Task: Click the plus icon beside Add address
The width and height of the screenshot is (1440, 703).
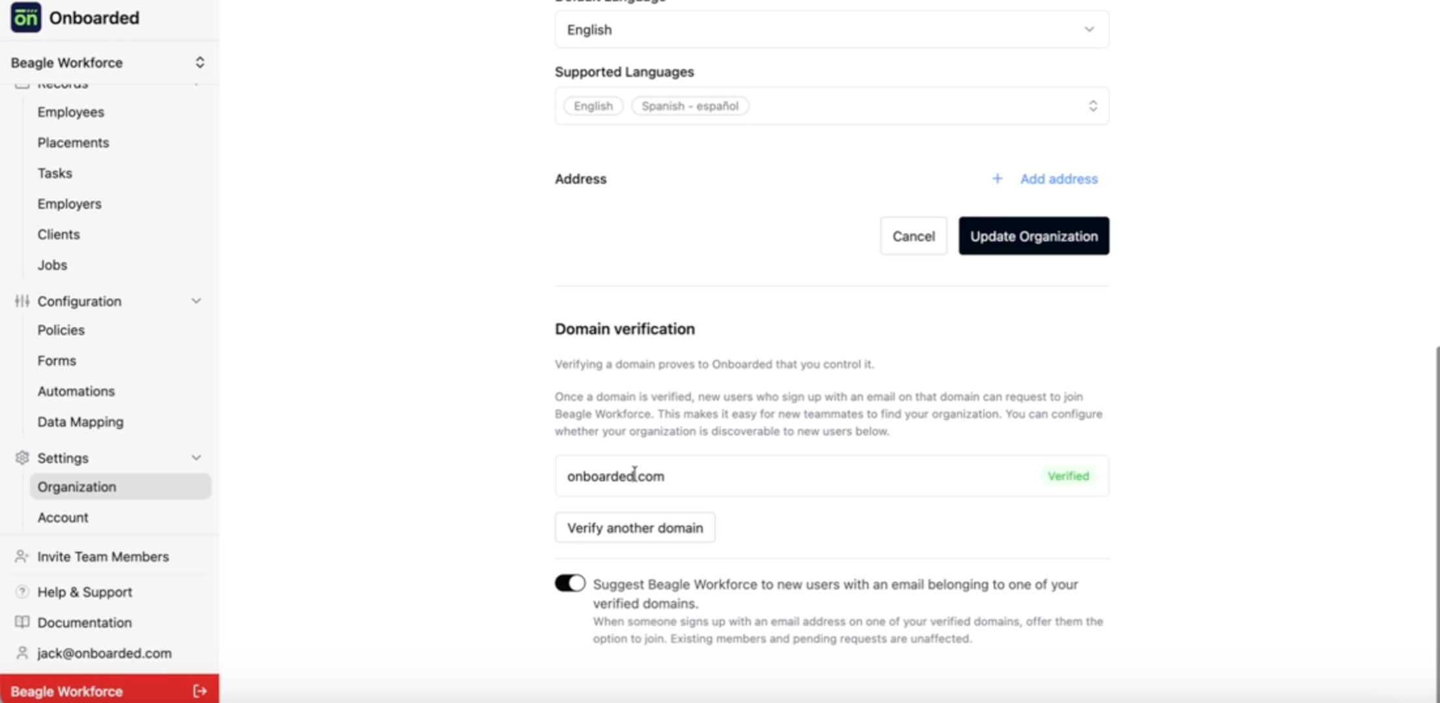Action: tap(997, 179)
